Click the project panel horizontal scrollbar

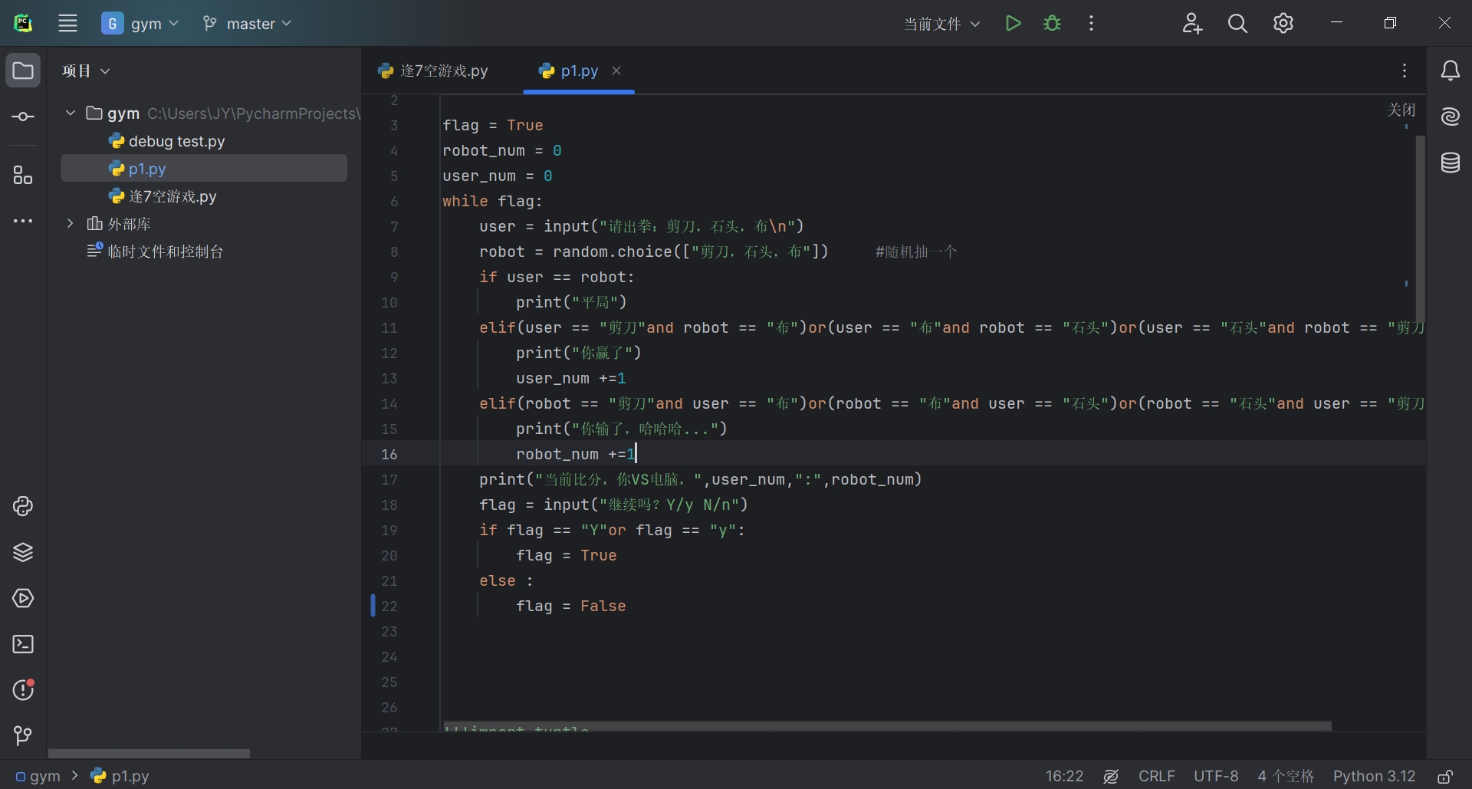pyautogui.click(x=149, y=754)
